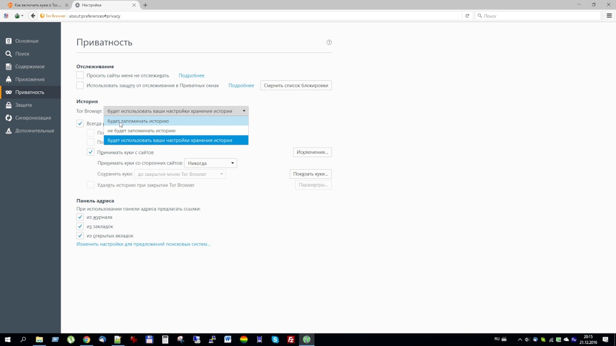Open the Torbutton onion menu

click(18, 16)
